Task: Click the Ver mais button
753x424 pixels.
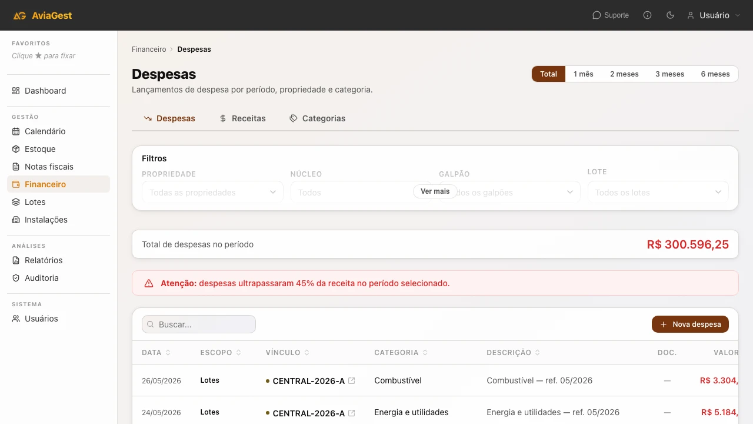Action: tap(435, 191)
